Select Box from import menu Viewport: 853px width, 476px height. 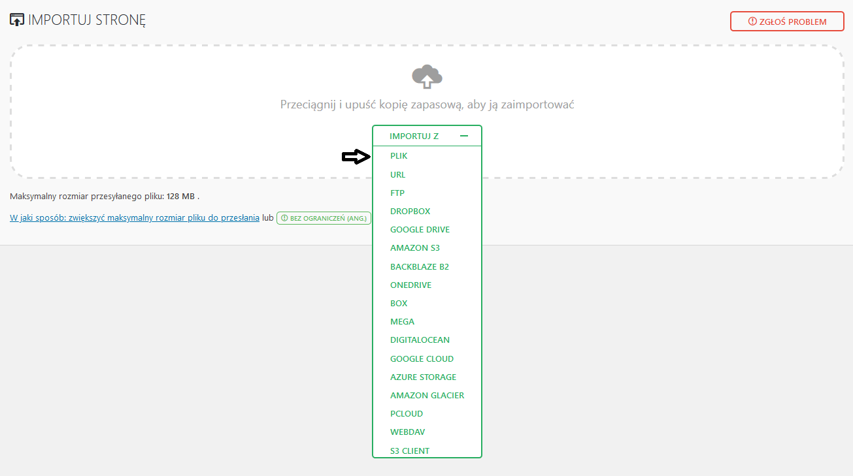pyautogui.click(x=399, y=304)
